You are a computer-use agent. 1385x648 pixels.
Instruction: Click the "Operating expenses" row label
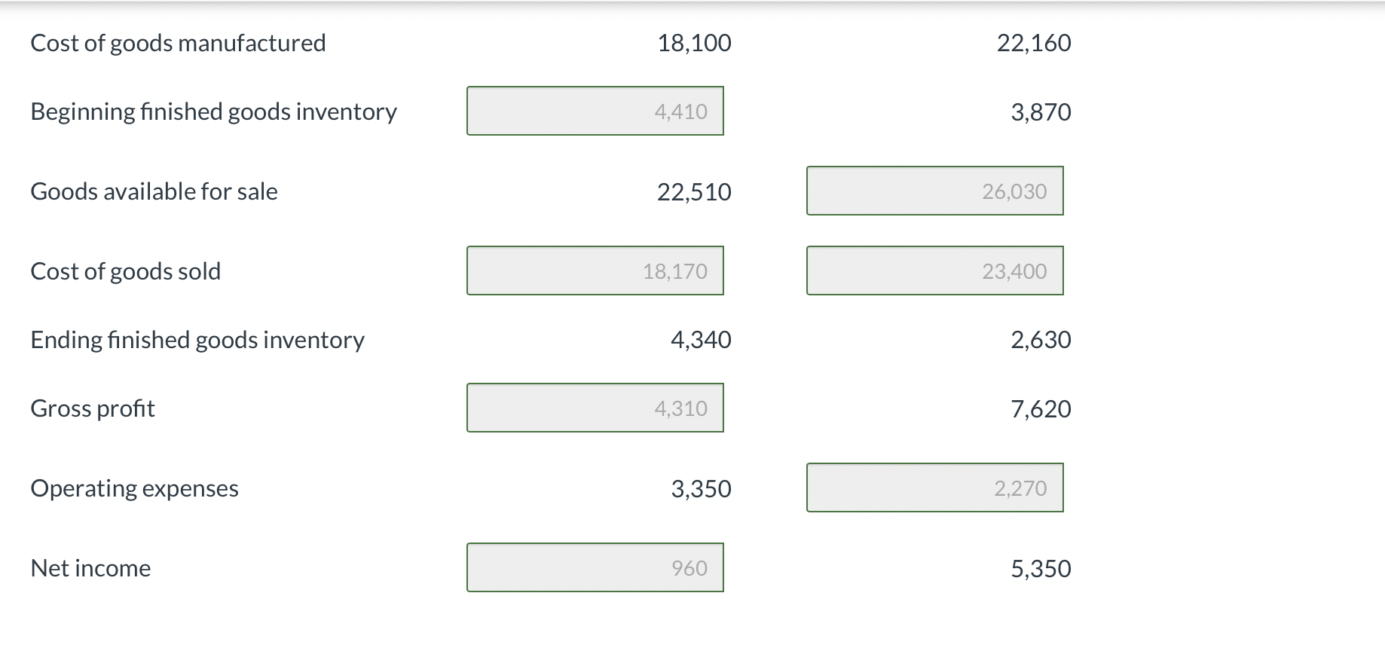pyautogui.click(x=134, y=488)
